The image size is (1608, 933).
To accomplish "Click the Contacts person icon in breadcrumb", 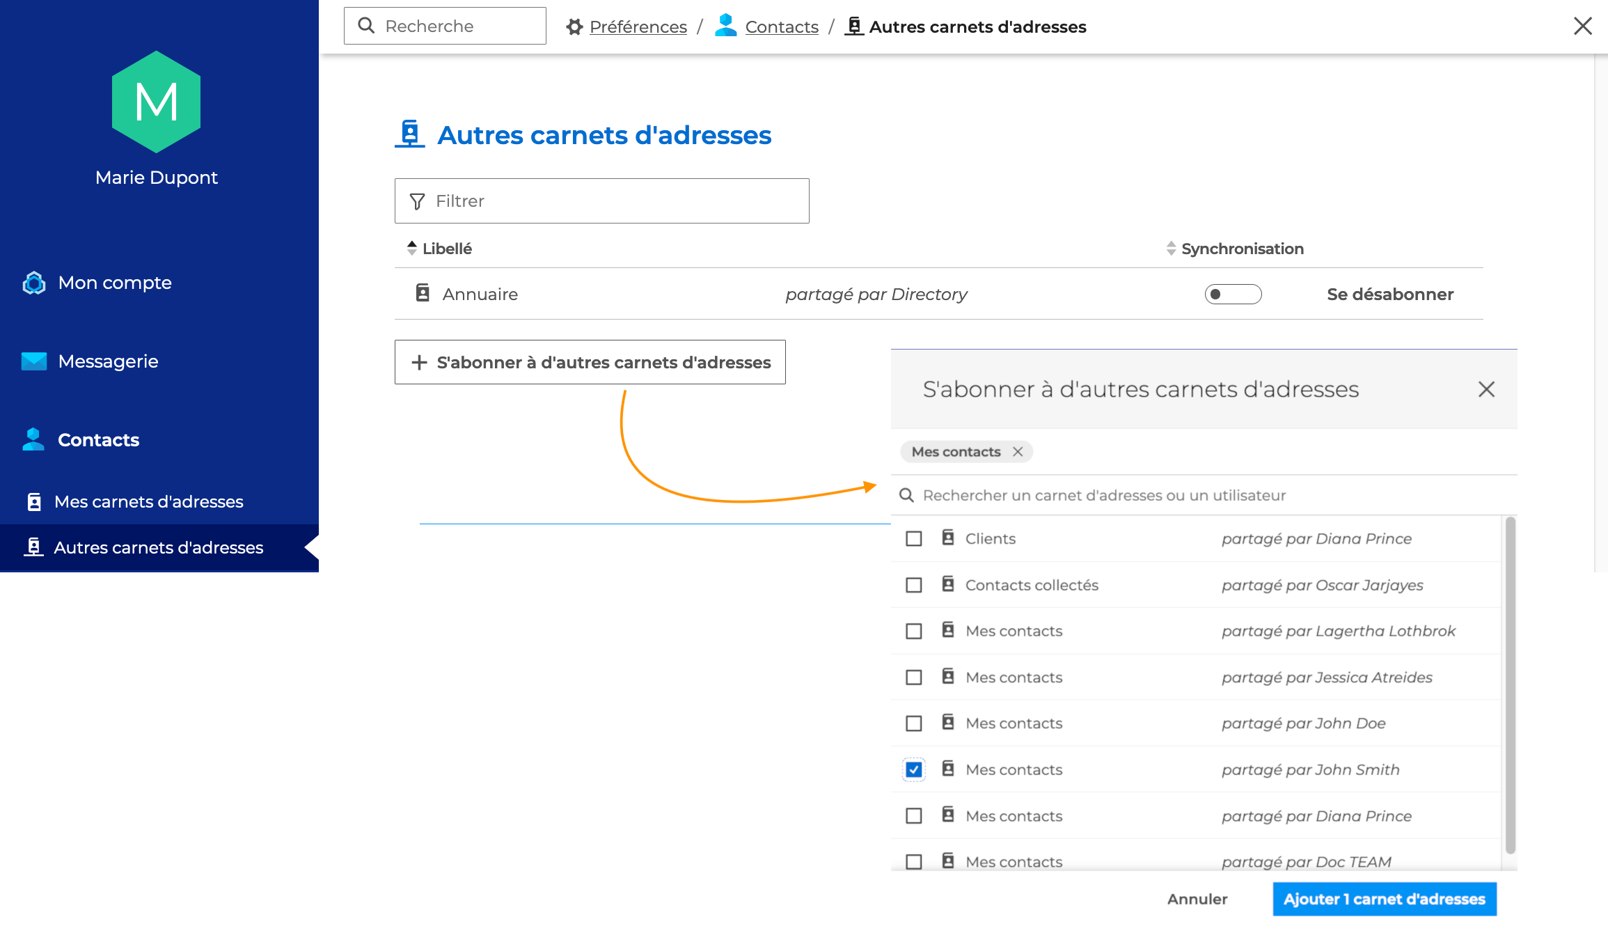I will (x=726, y=25).
